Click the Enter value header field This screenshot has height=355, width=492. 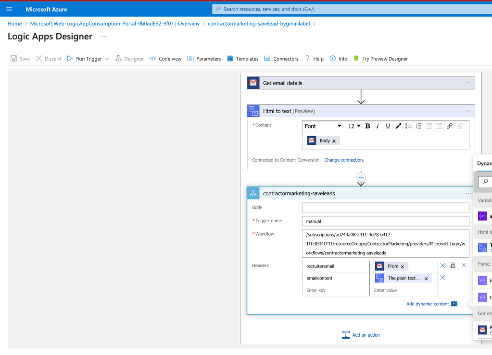coord(404,291)
